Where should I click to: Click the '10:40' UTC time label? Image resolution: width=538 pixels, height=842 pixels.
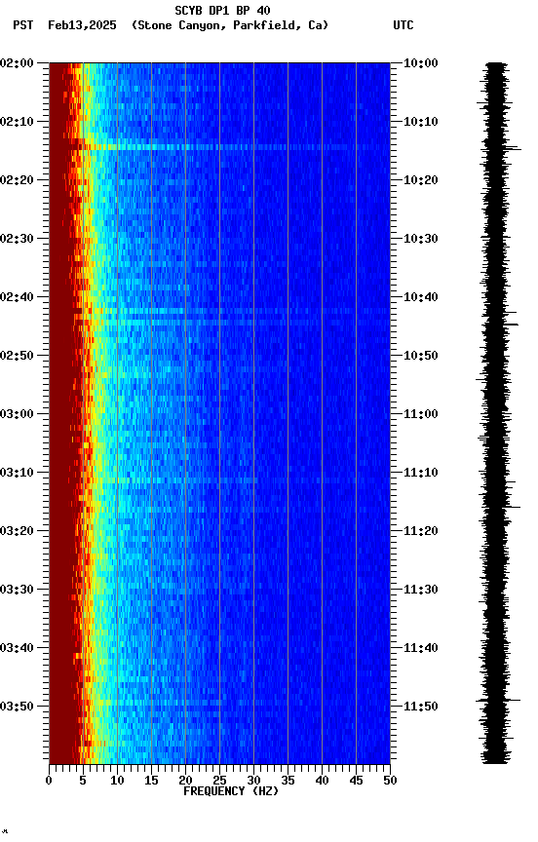click(x=421, y=297)
